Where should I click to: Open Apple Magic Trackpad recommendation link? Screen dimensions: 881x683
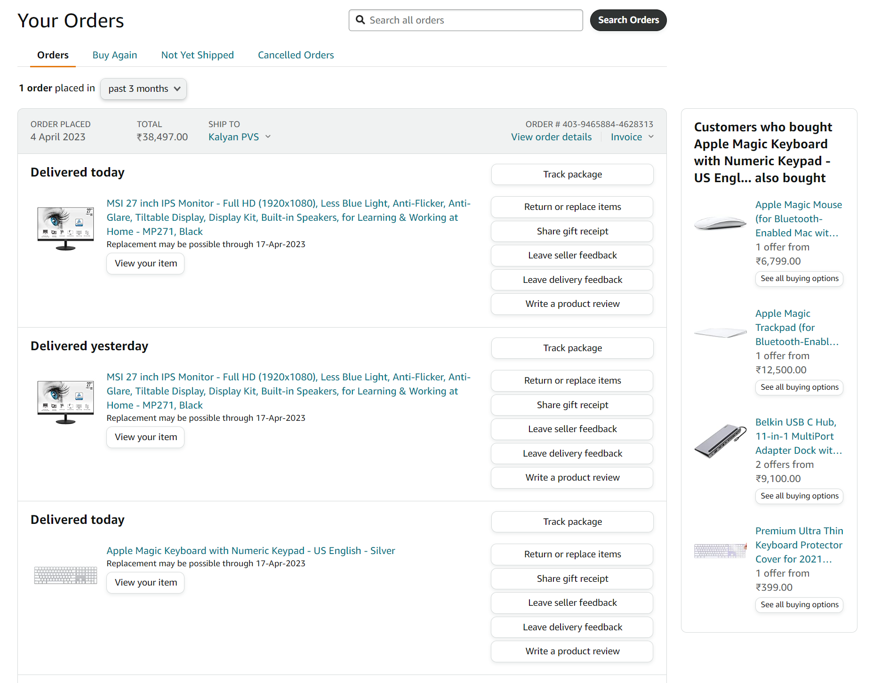797,328
